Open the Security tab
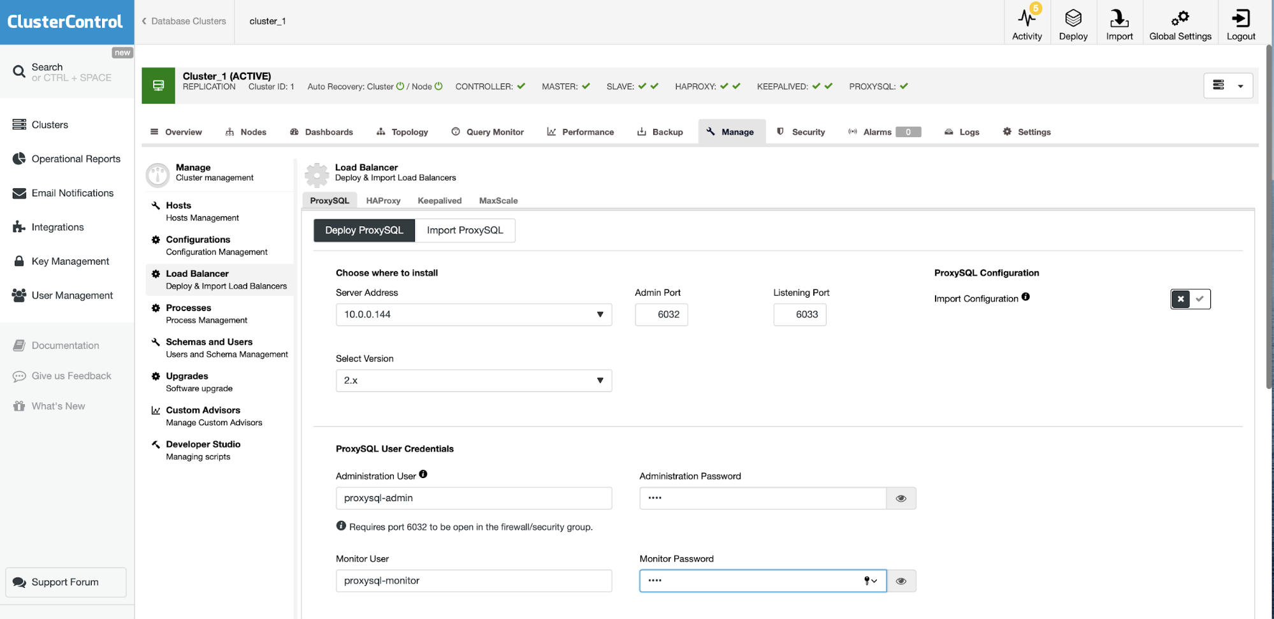The width and height of the screenshot is (1274, 619). point(801,132)
